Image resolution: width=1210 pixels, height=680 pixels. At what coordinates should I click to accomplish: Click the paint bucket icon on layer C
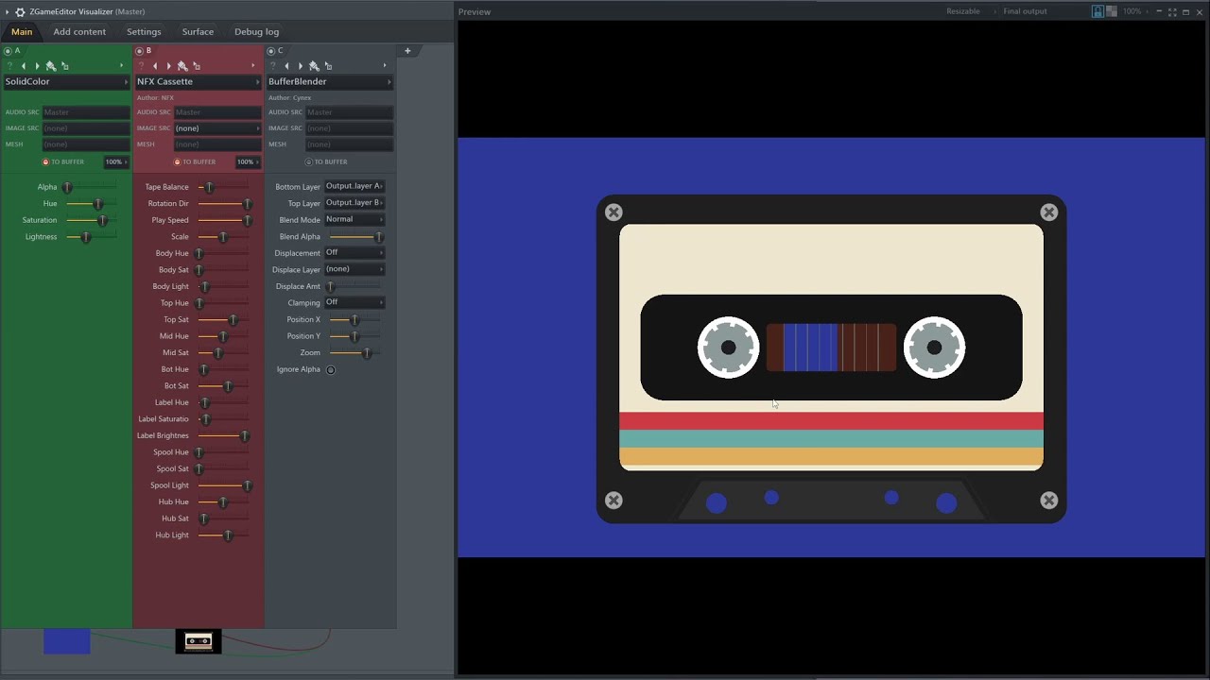(x=314, y=66)
